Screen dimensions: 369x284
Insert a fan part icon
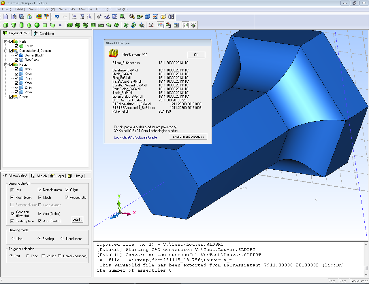(126, 25)
